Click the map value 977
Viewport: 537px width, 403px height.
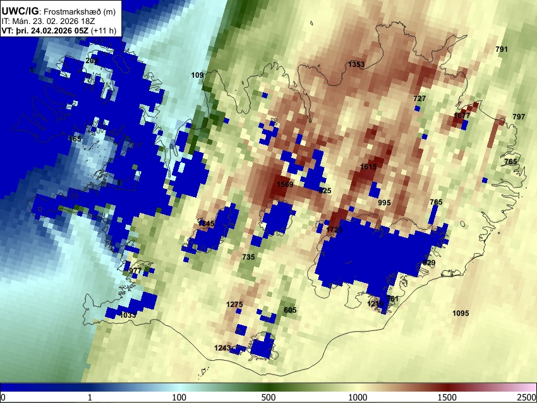(135, 271)
